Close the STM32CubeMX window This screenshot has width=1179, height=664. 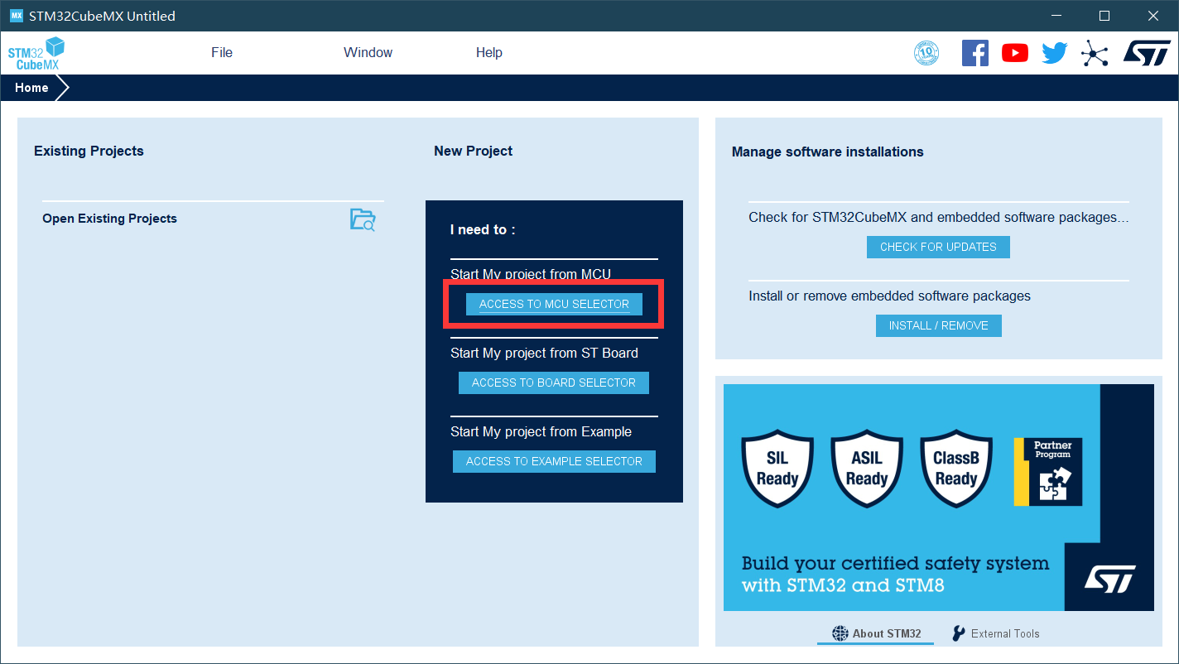[1153, 16]
